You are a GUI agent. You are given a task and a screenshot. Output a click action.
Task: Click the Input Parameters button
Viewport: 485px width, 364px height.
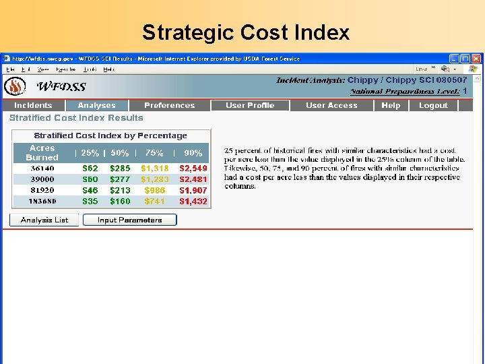coord(129,220)
